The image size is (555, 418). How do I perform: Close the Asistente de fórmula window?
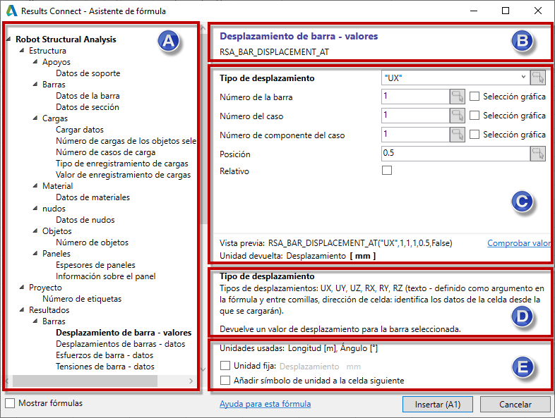[537, 11]
